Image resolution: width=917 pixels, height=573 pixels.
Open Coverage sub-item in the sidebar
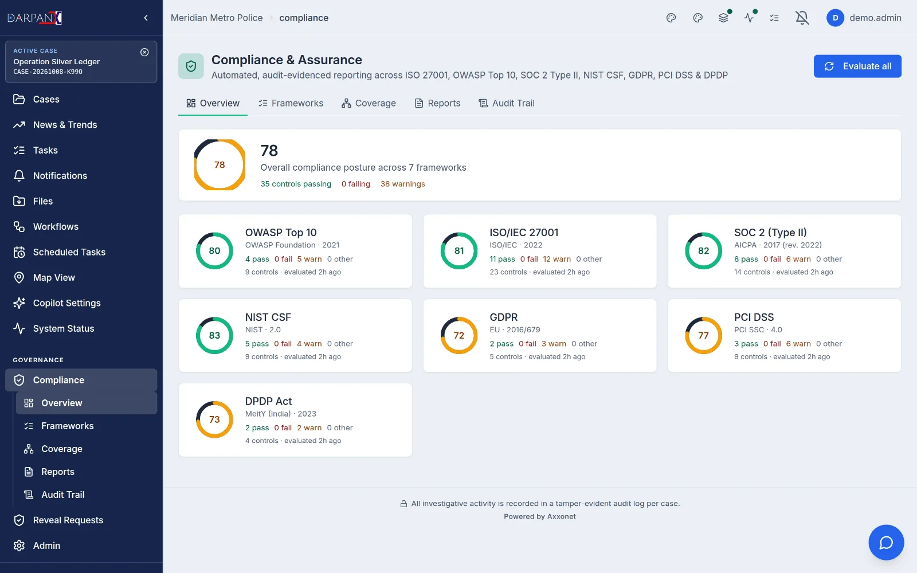(87, 449)
